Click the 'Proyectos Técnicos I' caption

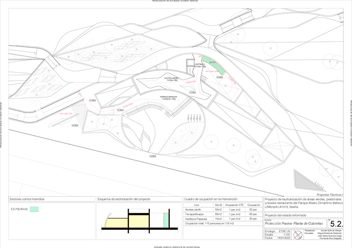[330, 195]
